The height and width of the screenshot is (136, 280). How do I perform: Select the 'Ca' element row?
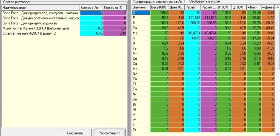[203, 28]
